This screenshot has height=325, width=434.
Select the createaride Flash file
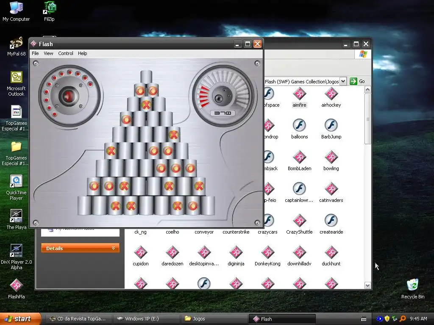point(331,220)
